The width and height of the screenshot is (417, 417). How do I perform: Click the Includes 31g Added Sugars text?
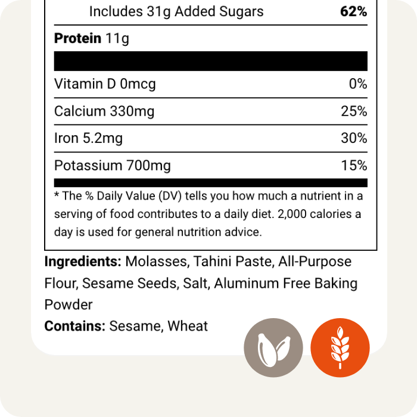coord(176,11)
